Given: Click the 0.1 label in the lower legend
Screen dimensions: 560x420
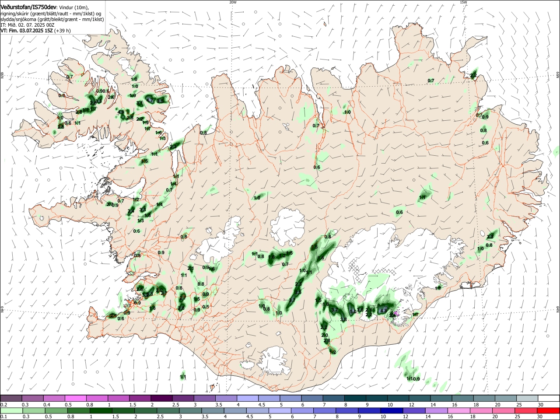Looking at the screenshot, I should click(3, 416).
